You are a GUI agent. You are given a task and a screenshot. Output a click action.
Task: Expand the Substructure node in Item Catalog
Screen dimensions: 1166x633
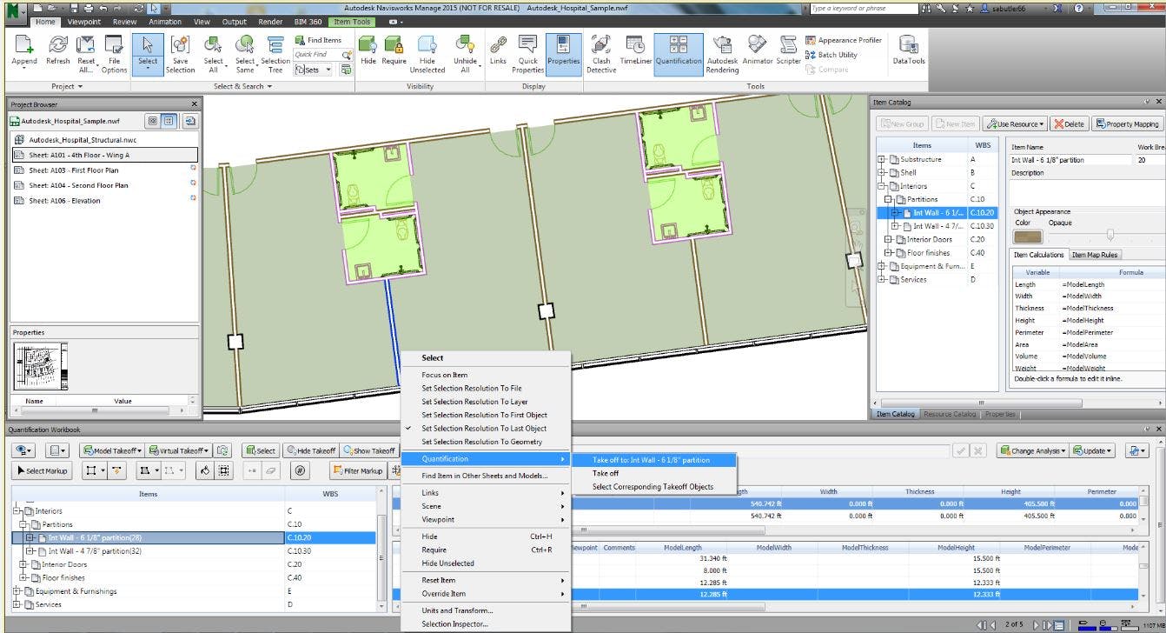[x=882, y=160]
